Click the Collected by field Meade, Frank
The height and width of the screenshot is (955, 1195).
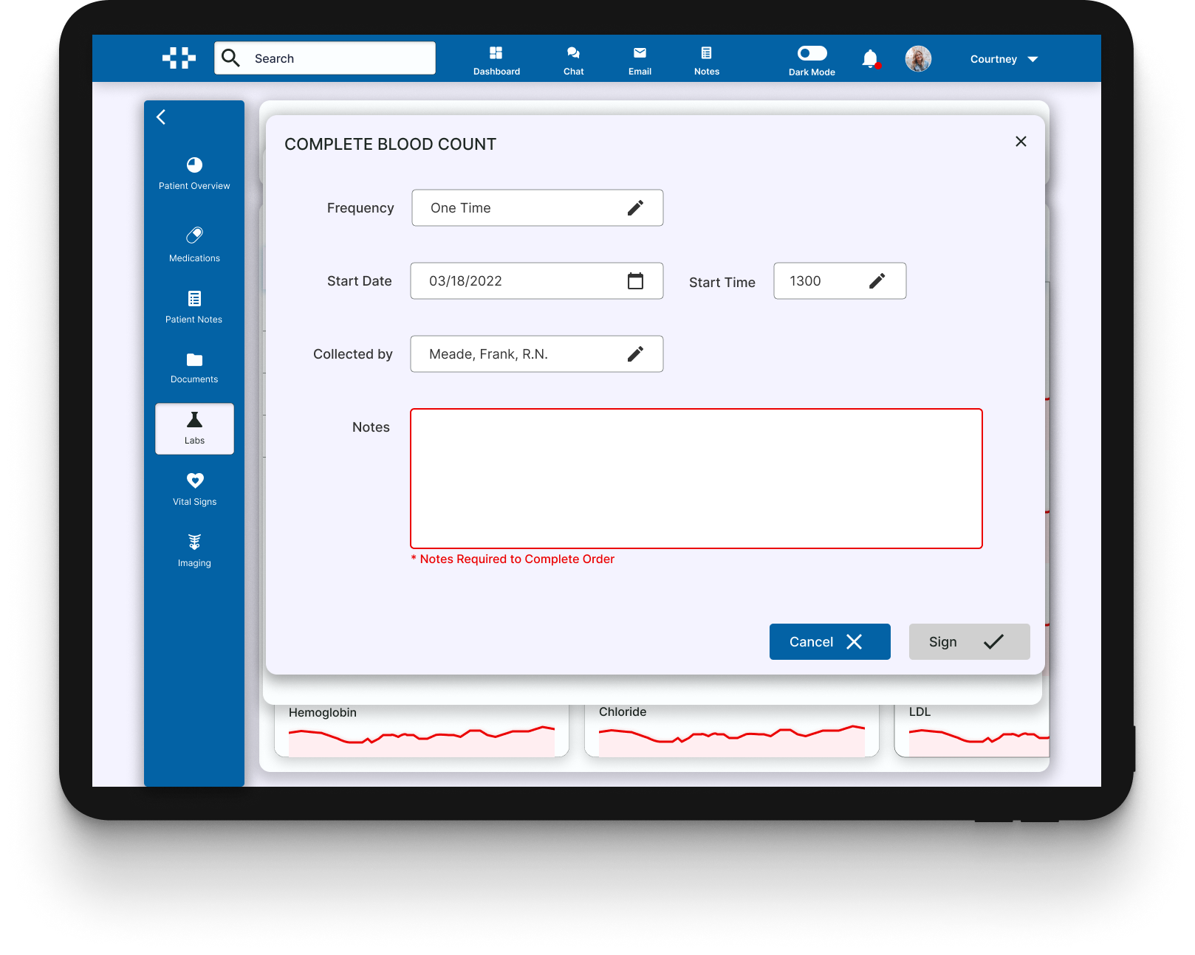[x=536, y=354]
